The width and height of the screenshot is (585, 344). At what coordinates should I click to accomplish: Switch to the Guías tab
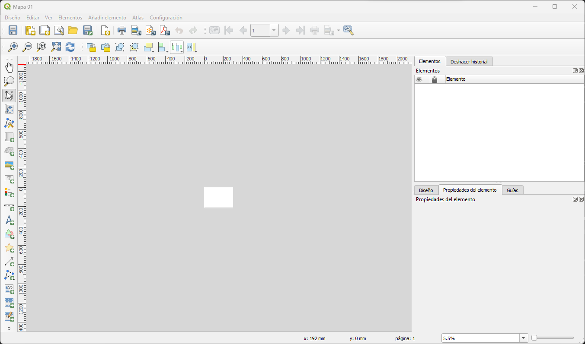click(512, 190)
